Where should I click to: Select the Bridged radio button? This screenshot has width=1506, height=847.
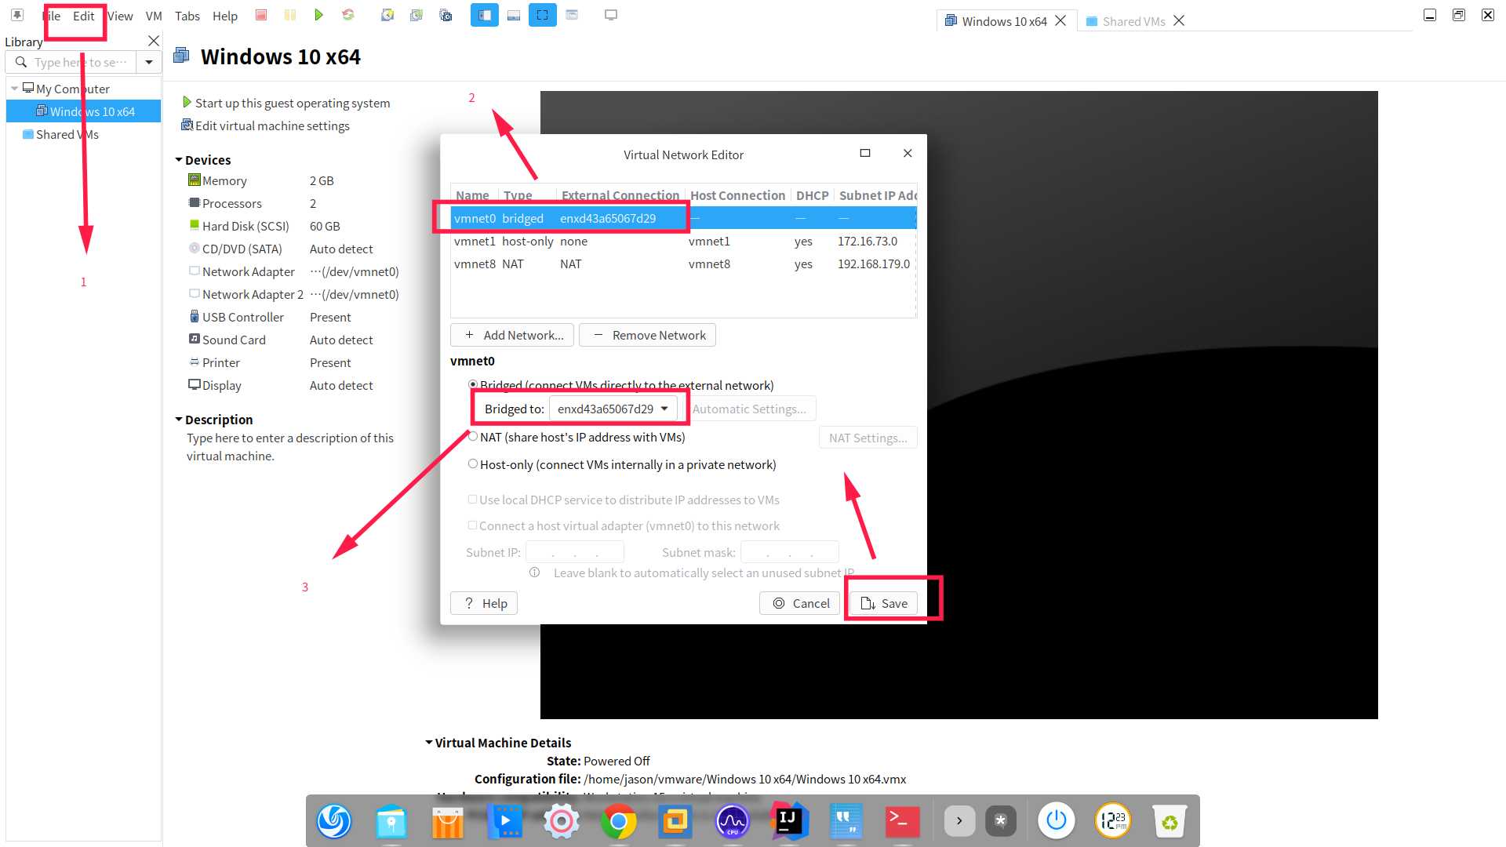[473, 384]
